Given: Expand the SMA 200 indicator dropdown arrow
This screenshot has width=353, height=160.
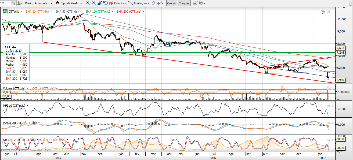Looking at the screenshot, I should coord(144,12).
